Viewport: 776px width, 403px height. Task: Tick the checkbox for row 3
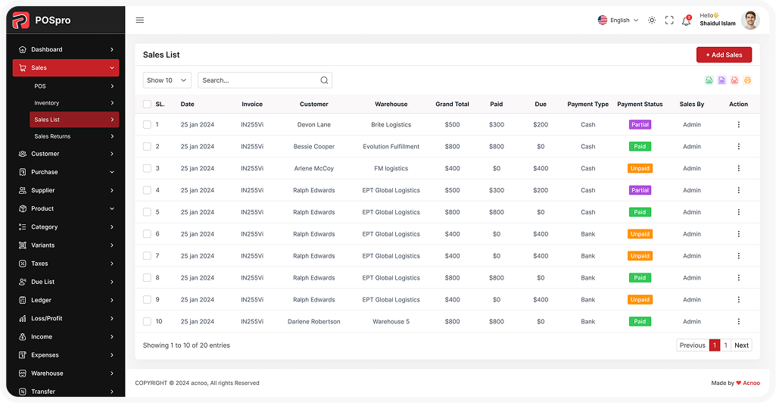(x=147, y=169)
